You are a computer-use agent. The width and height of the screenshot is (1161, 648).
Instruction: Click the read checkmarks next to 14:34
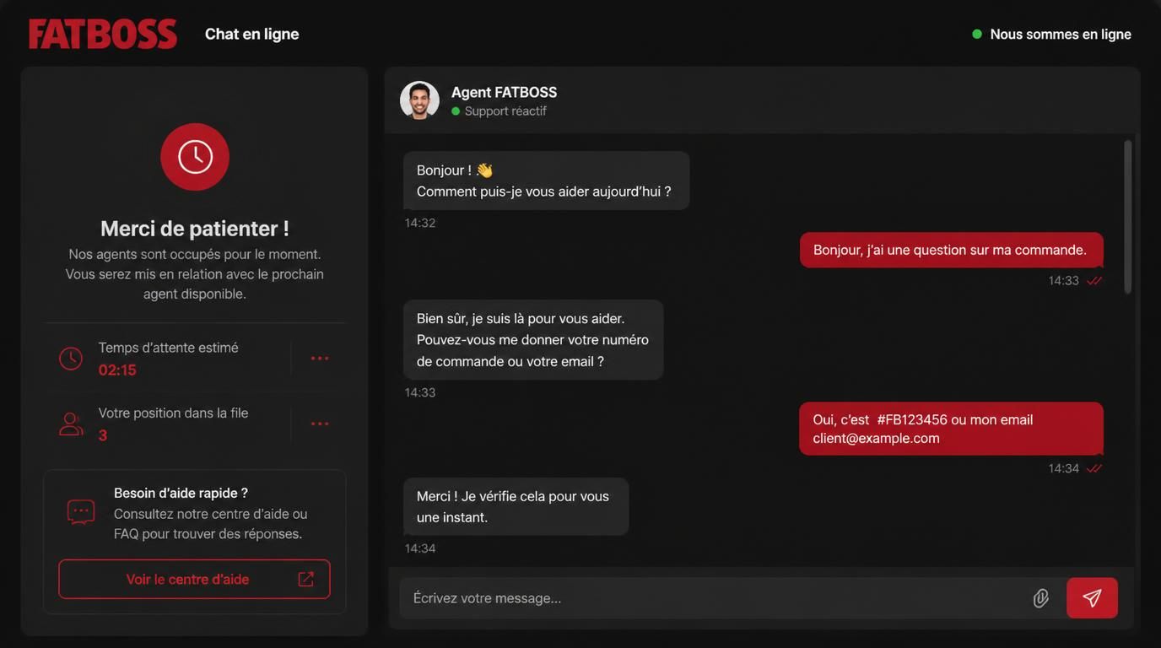(1094, 468)
